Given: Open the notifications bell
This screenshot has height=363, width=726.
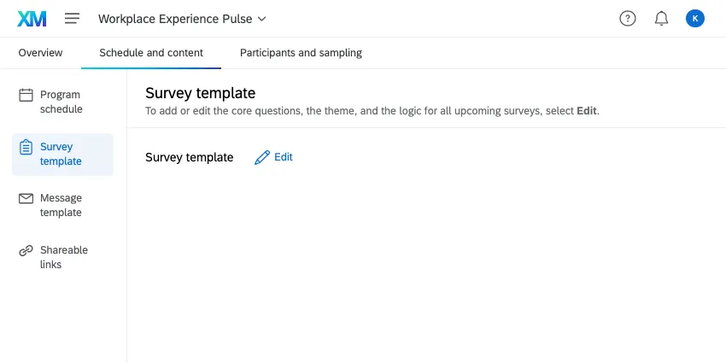Looking at the screenshot, I should pyautogui.click(x=661, y=19).
